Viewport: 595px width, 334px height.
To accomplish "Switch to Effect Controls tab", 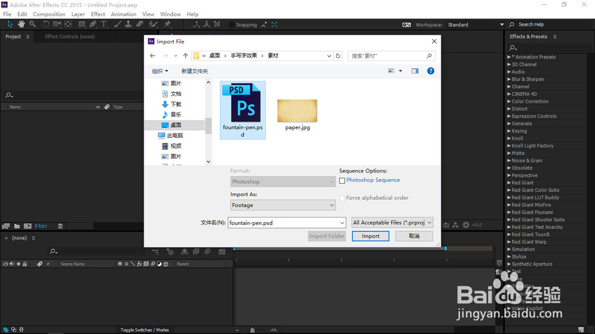I will point(70,37).
